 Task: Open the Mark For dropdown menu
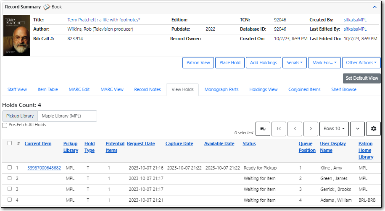click(x=324, y=63)
